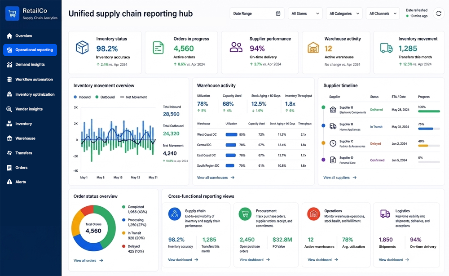Click the Transfers arrows icon
This screenshot has width=449, height=276.
click(x=9, y=153)
